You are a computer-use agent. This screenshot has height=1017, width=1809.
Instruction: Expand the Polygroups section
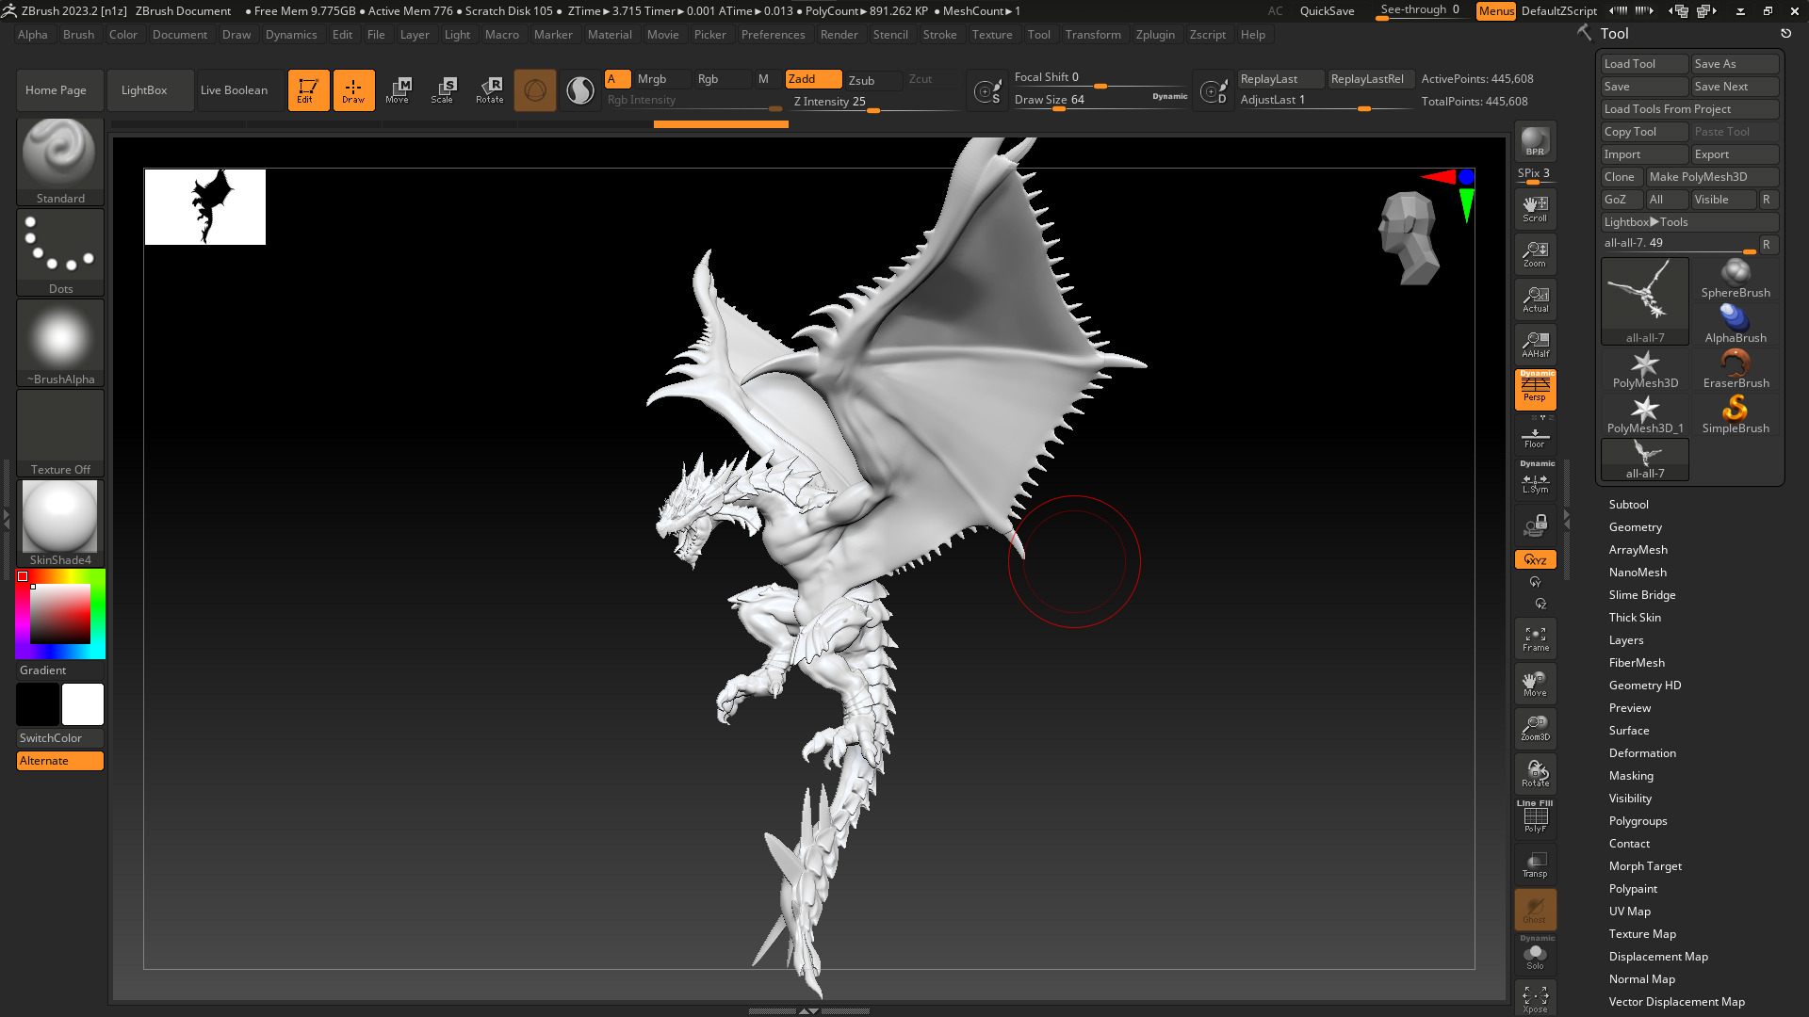pos(1638,821)
